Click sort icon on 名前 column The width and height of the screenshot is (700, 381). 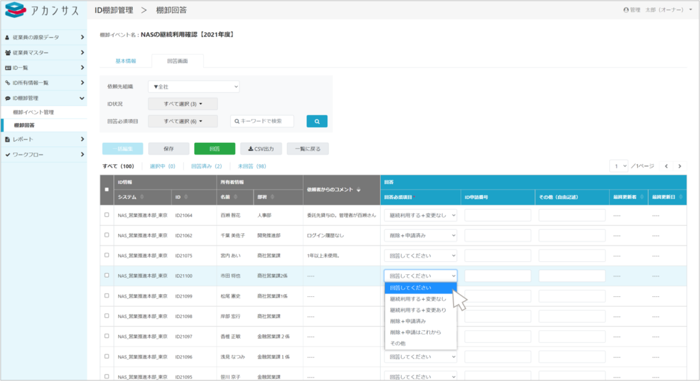tap(237, 197)
